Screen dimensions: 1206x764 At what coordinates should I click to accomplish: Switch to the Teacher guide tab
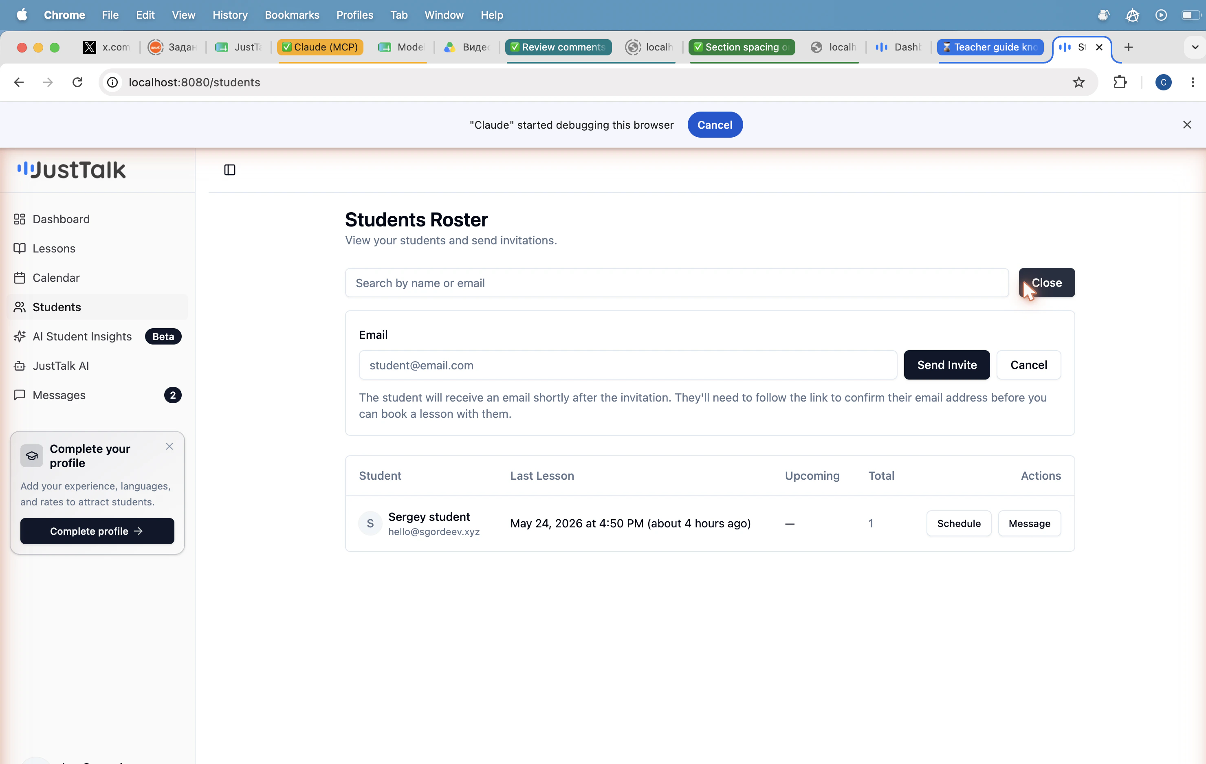(990, 47)
